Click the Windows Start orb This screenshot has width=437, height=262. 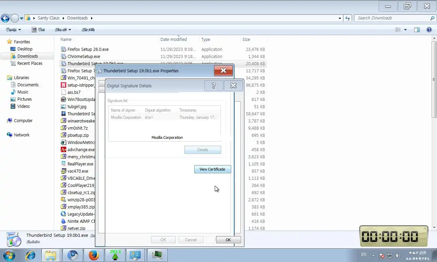click(9, 255)
